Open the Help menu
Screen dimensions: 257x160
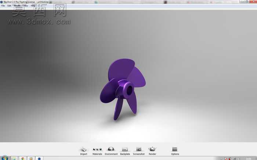click(33, 6)
